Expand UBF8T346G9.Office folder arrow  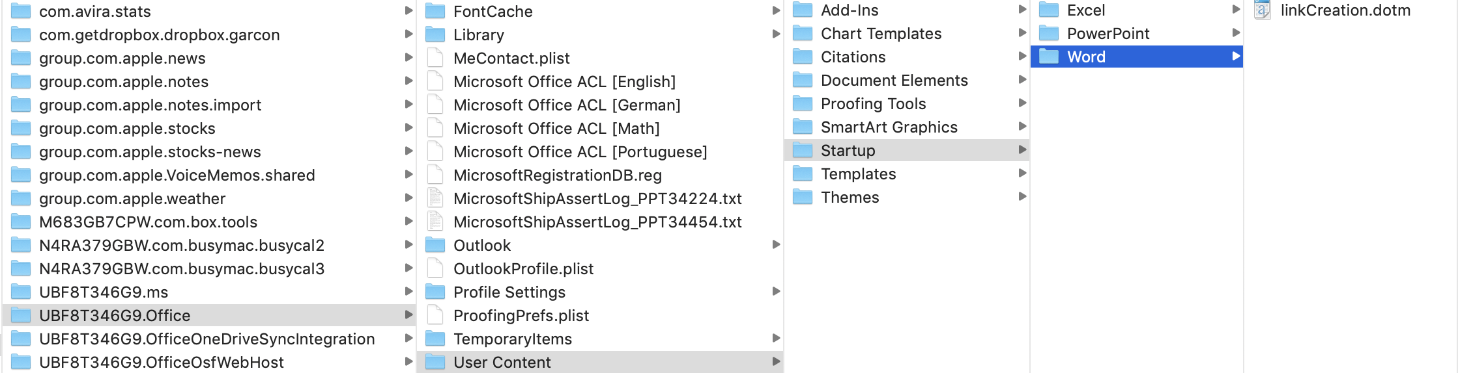tap(408, 315)
